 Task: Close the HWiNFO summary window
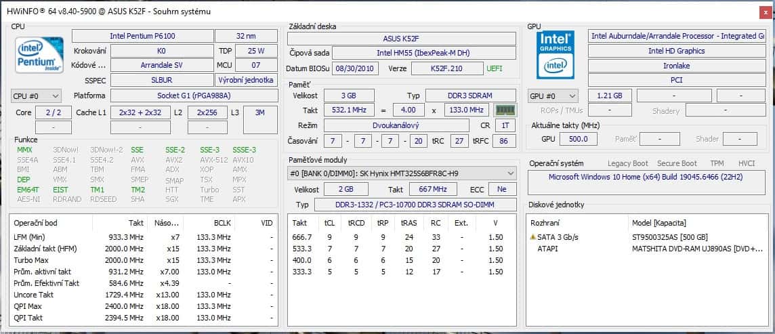pos(764,14)
